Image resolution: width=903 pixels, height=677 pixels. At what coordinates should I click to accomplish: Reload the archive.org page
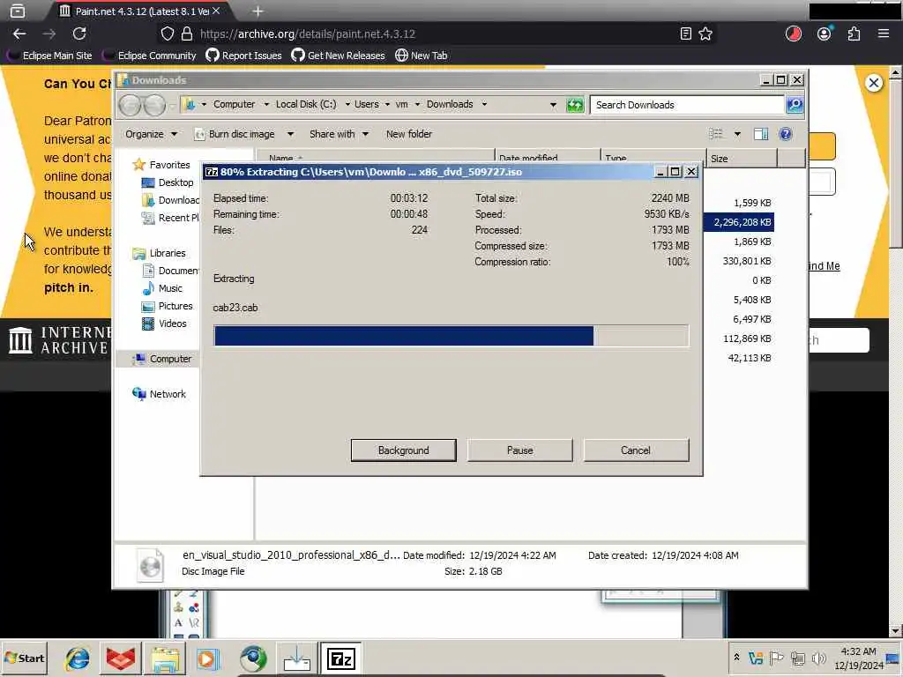(79, 34)
